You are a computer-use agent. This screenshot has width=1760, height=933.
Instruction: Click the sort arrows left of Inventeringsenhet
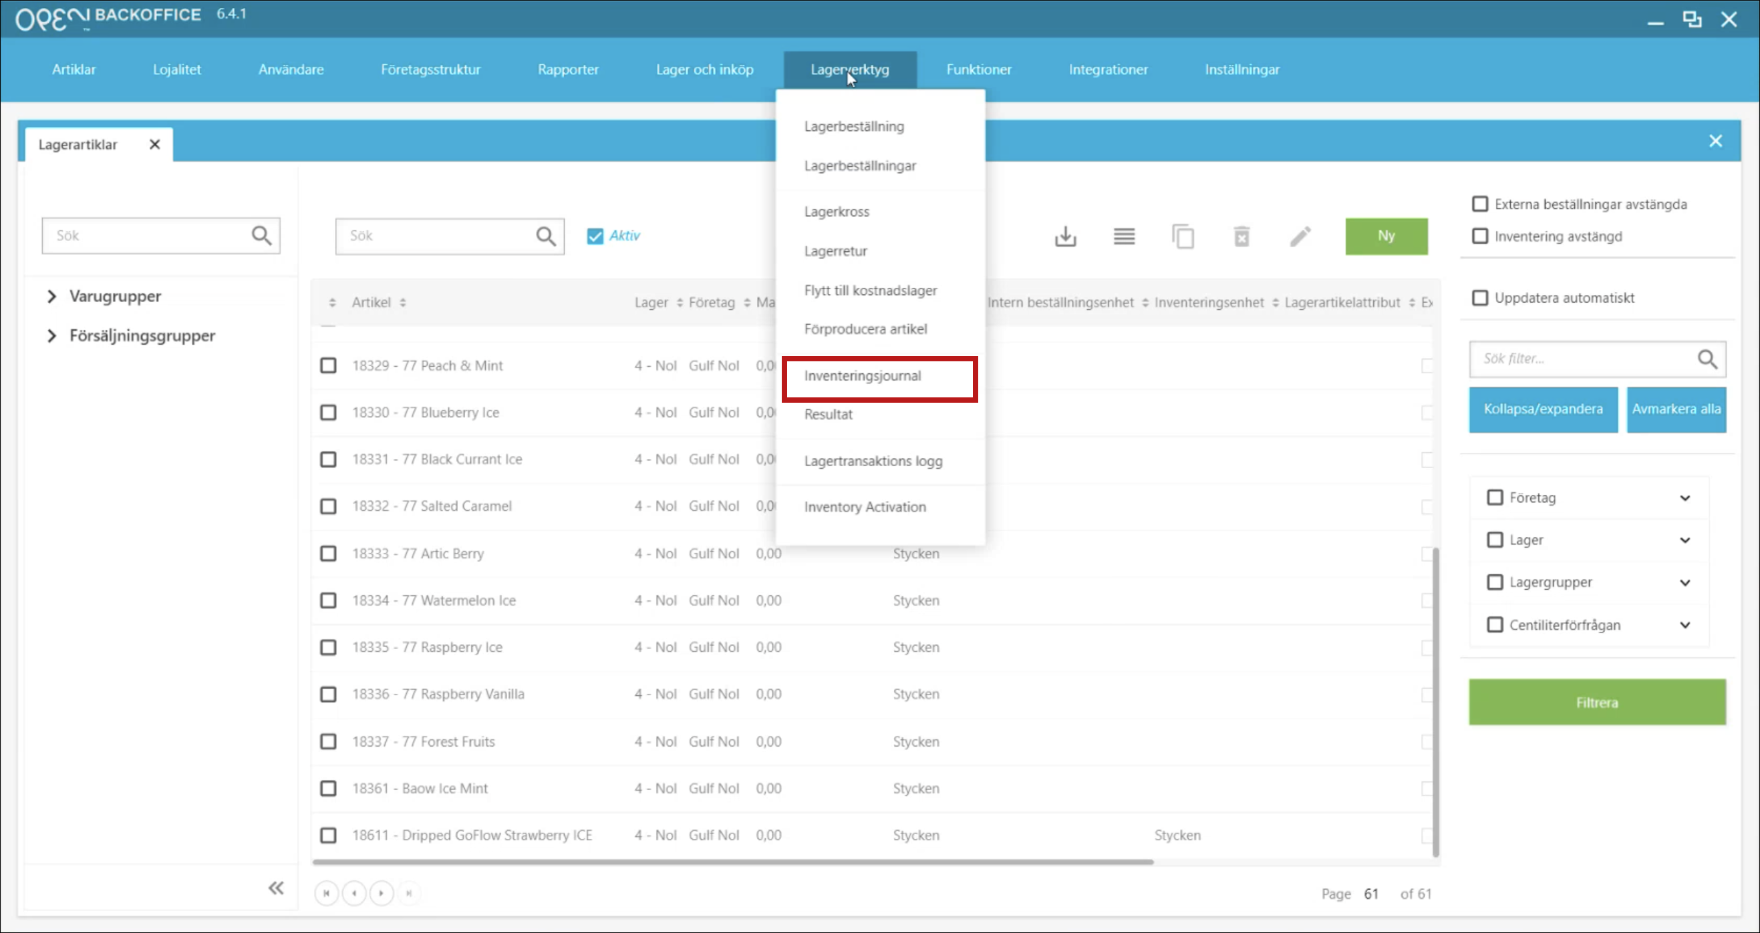[1145, 303]
